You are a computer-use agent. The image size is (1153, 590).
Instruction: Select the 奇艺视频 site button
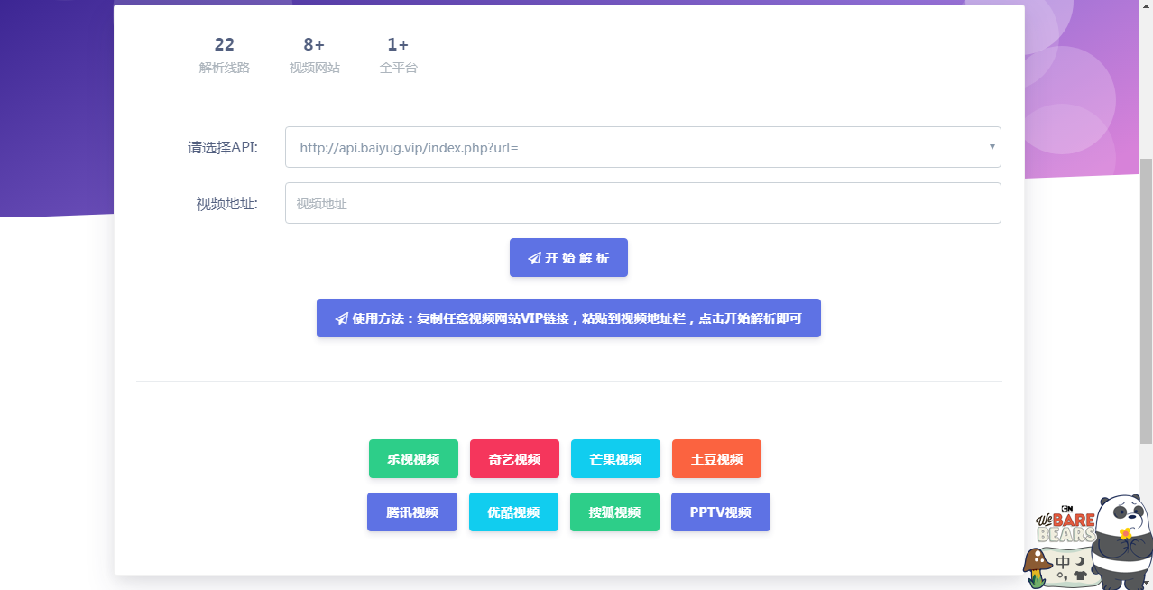click(x=514, y=458)
